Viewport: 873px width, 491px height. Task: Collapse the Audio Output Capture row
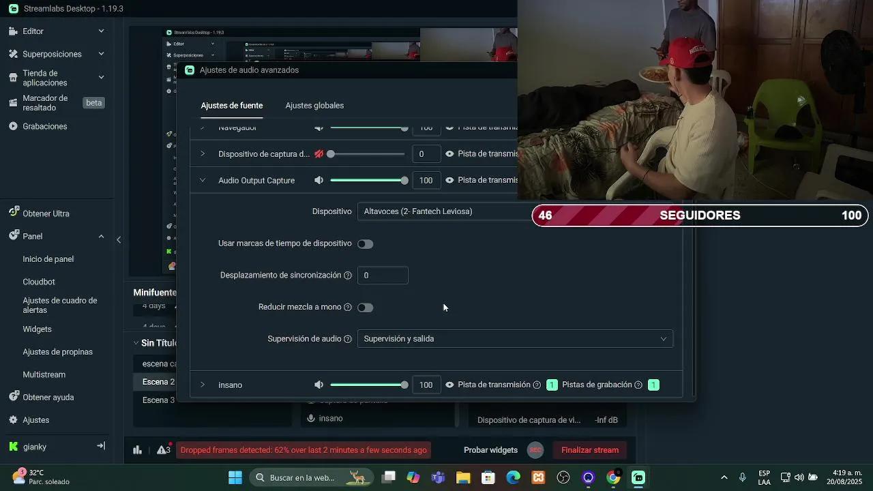203,181
